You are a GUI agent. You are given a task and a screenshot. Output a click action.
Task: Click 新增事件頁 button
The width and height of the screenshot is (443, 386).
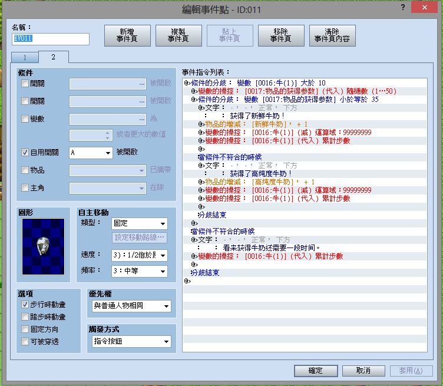coord(127,35)
